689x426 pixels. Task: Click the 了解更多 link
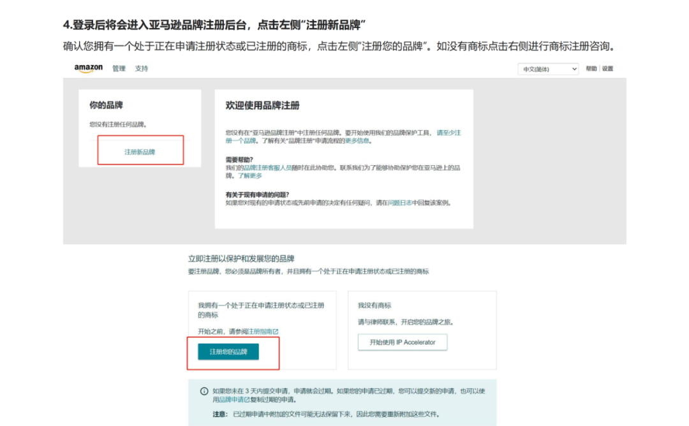[249, 175]
